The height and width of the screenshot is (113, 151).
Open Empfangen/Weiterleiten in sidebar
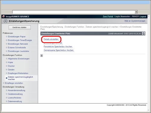(x=18, y=73)
